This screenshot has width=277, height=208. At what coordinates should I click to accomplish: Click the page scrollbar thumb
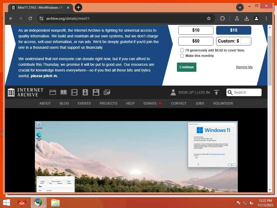coord(270,61)
